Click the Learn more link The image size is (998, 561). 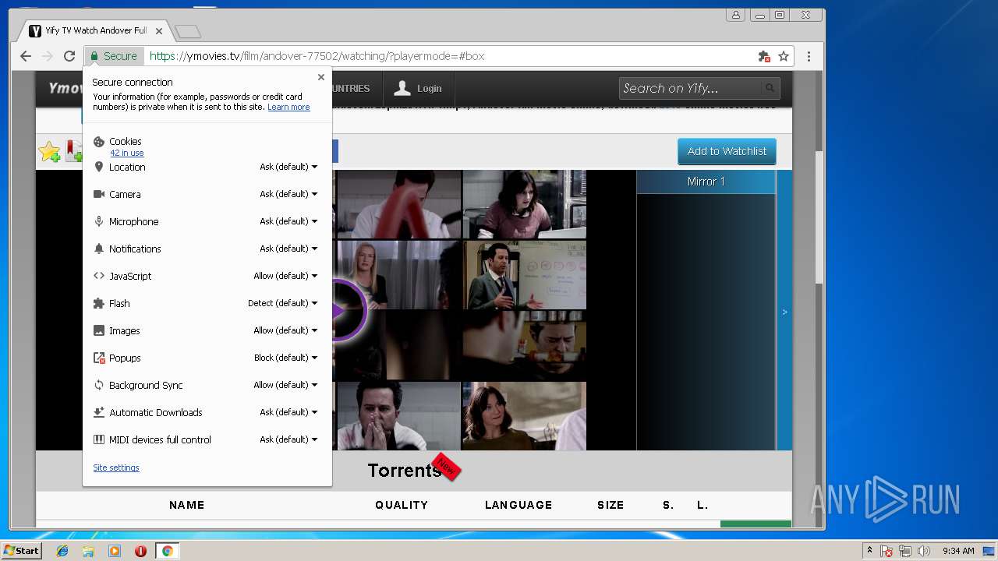288,107
